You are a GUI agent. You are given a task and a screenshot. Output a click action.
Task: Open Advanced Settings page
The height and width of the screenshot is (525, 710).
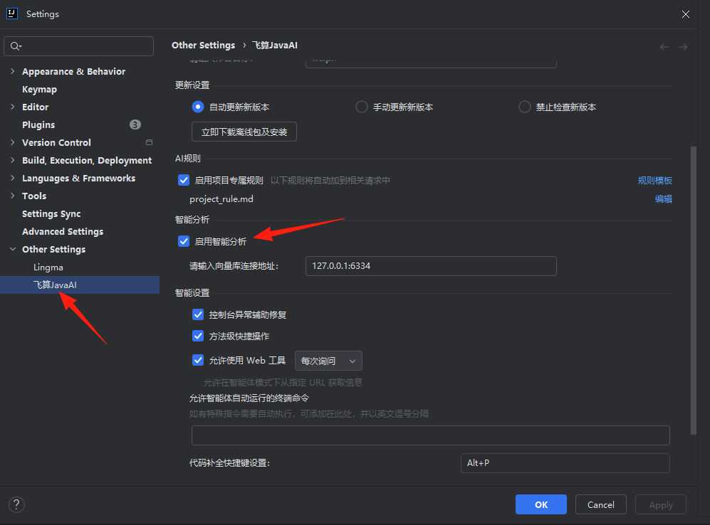[63, 231]
